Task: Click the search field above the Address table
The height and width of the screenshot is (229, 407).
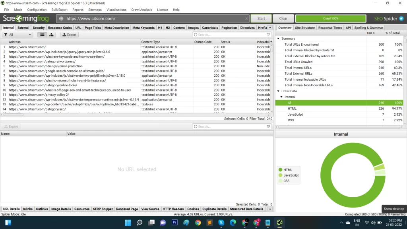Action: (232, 35)
